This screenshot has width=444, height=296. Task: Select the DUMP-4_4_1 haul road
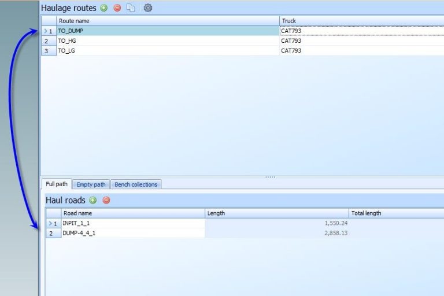[x=133, y=233]
